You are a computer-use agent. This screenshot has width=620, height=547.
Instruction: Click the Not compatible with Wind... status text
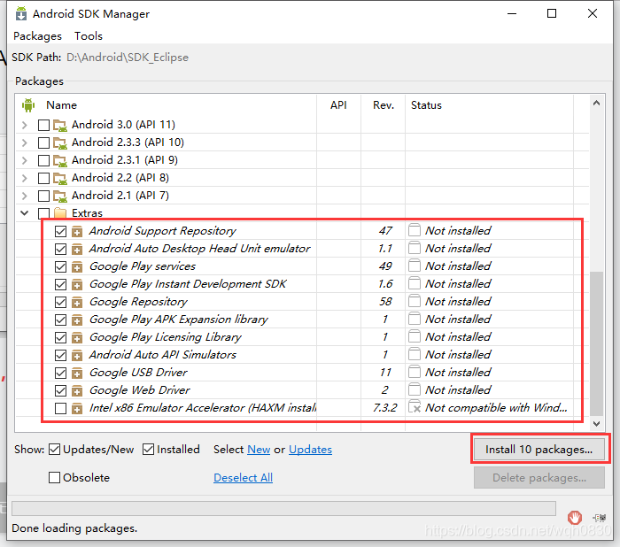coord(496,407)
